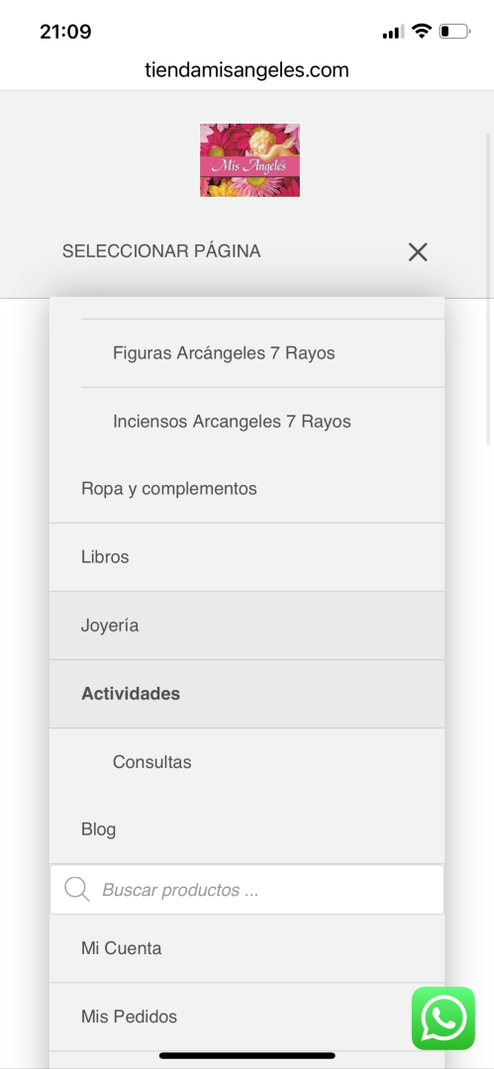Tap the Wi-Fi status icon
Screen dimensions: 494x1069
point(423,32)
